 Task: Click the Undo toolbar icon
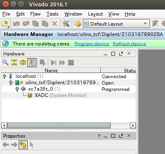16,24
